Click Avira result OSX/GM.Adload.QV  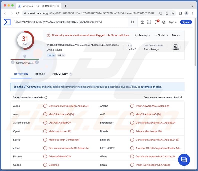pos(60,123)
